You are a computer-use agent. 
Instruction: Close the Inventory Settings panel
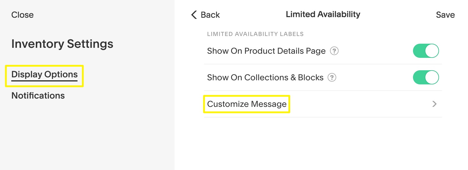(22, 15)
